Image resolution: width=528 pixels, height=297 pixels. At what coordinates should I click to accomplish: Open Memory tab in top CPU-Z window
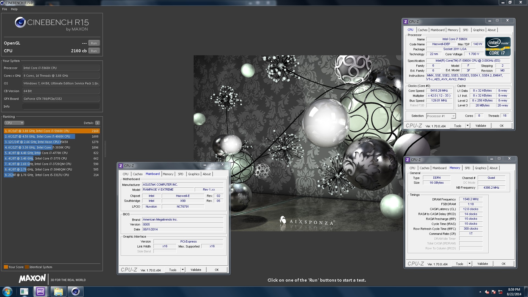(453, 30)
